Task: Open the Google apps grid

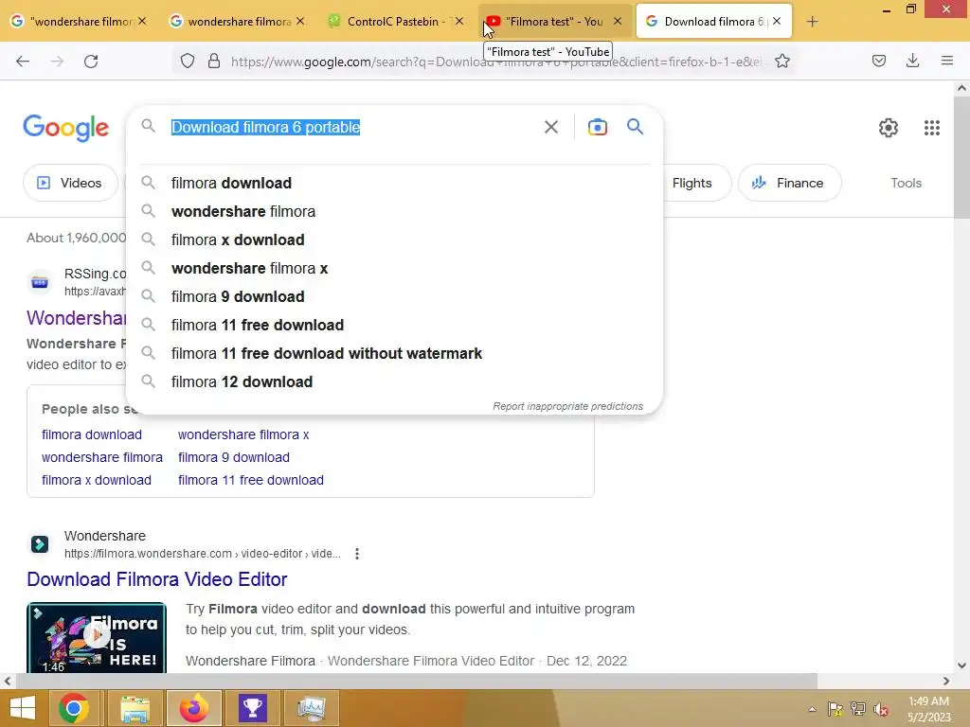Action: tap(932, 128)
